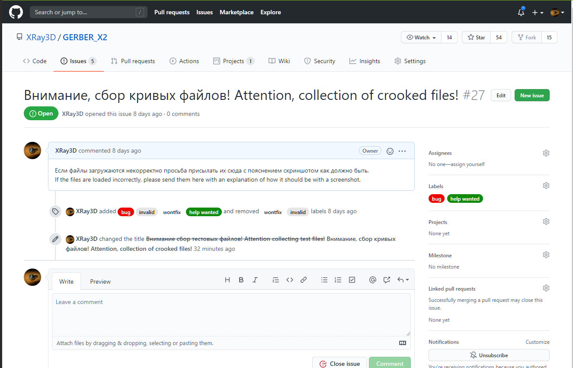Open Pull requests in top navigation
Image resolution: width=573 pixels, height=368 pixels.
click(172, 12)
